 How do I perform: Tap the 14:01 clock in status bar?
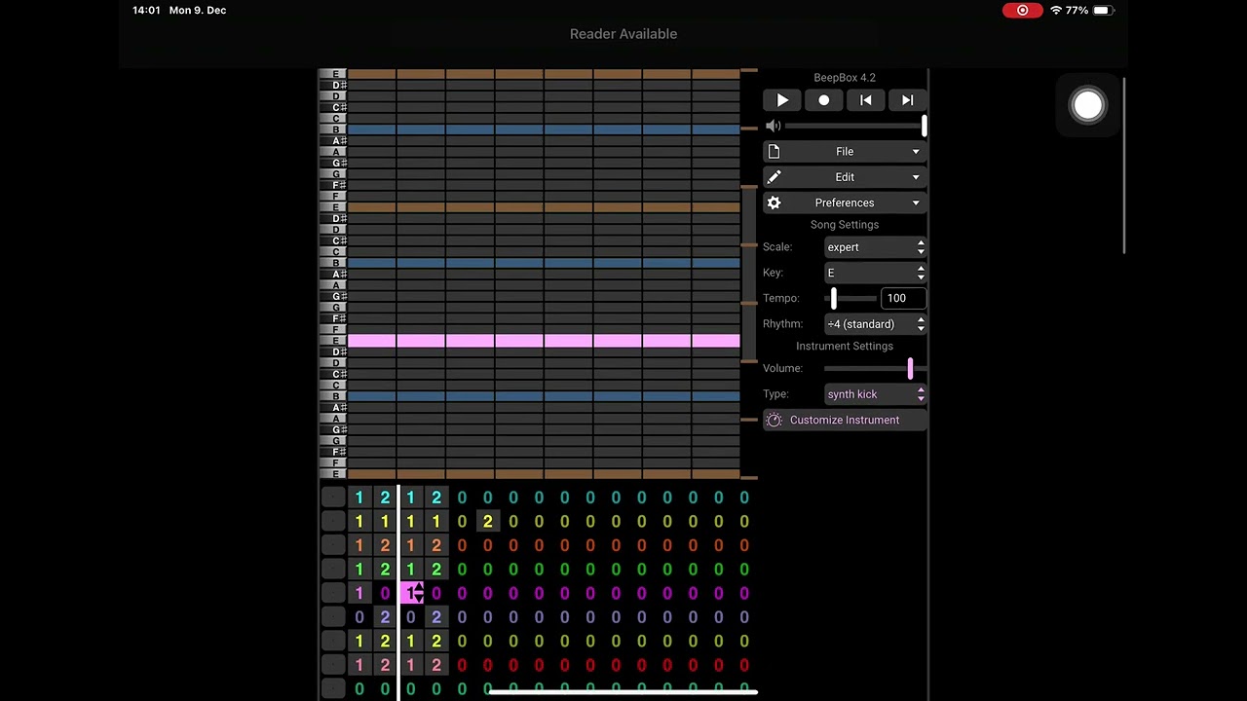pyautogui.click(x=146, y=10)
